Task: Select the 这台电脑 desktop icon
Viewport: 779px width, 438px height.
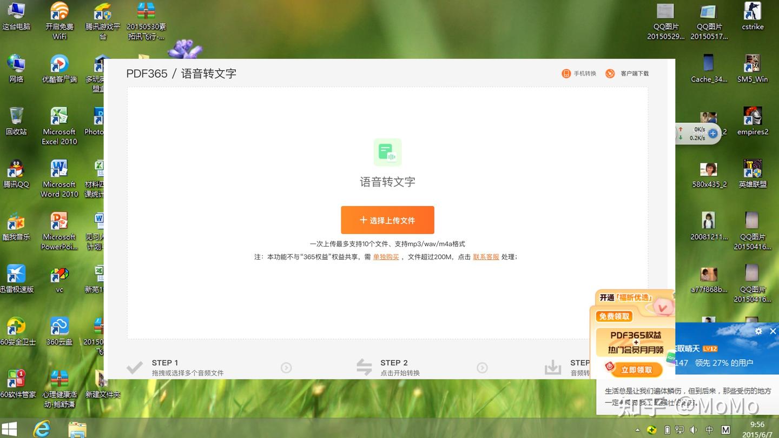Action: (16, 17)
